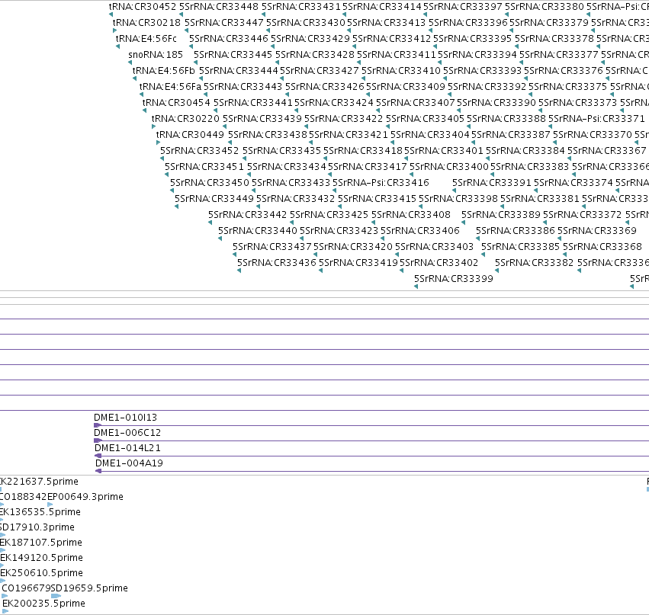Select the DME1-004A19 clone label
The height and width of the screenshot is (615, 649).
[129, 463]
